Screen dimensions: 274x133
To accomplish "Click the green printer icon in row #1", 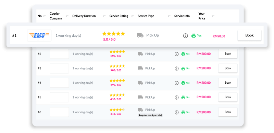I will point(194,36).
